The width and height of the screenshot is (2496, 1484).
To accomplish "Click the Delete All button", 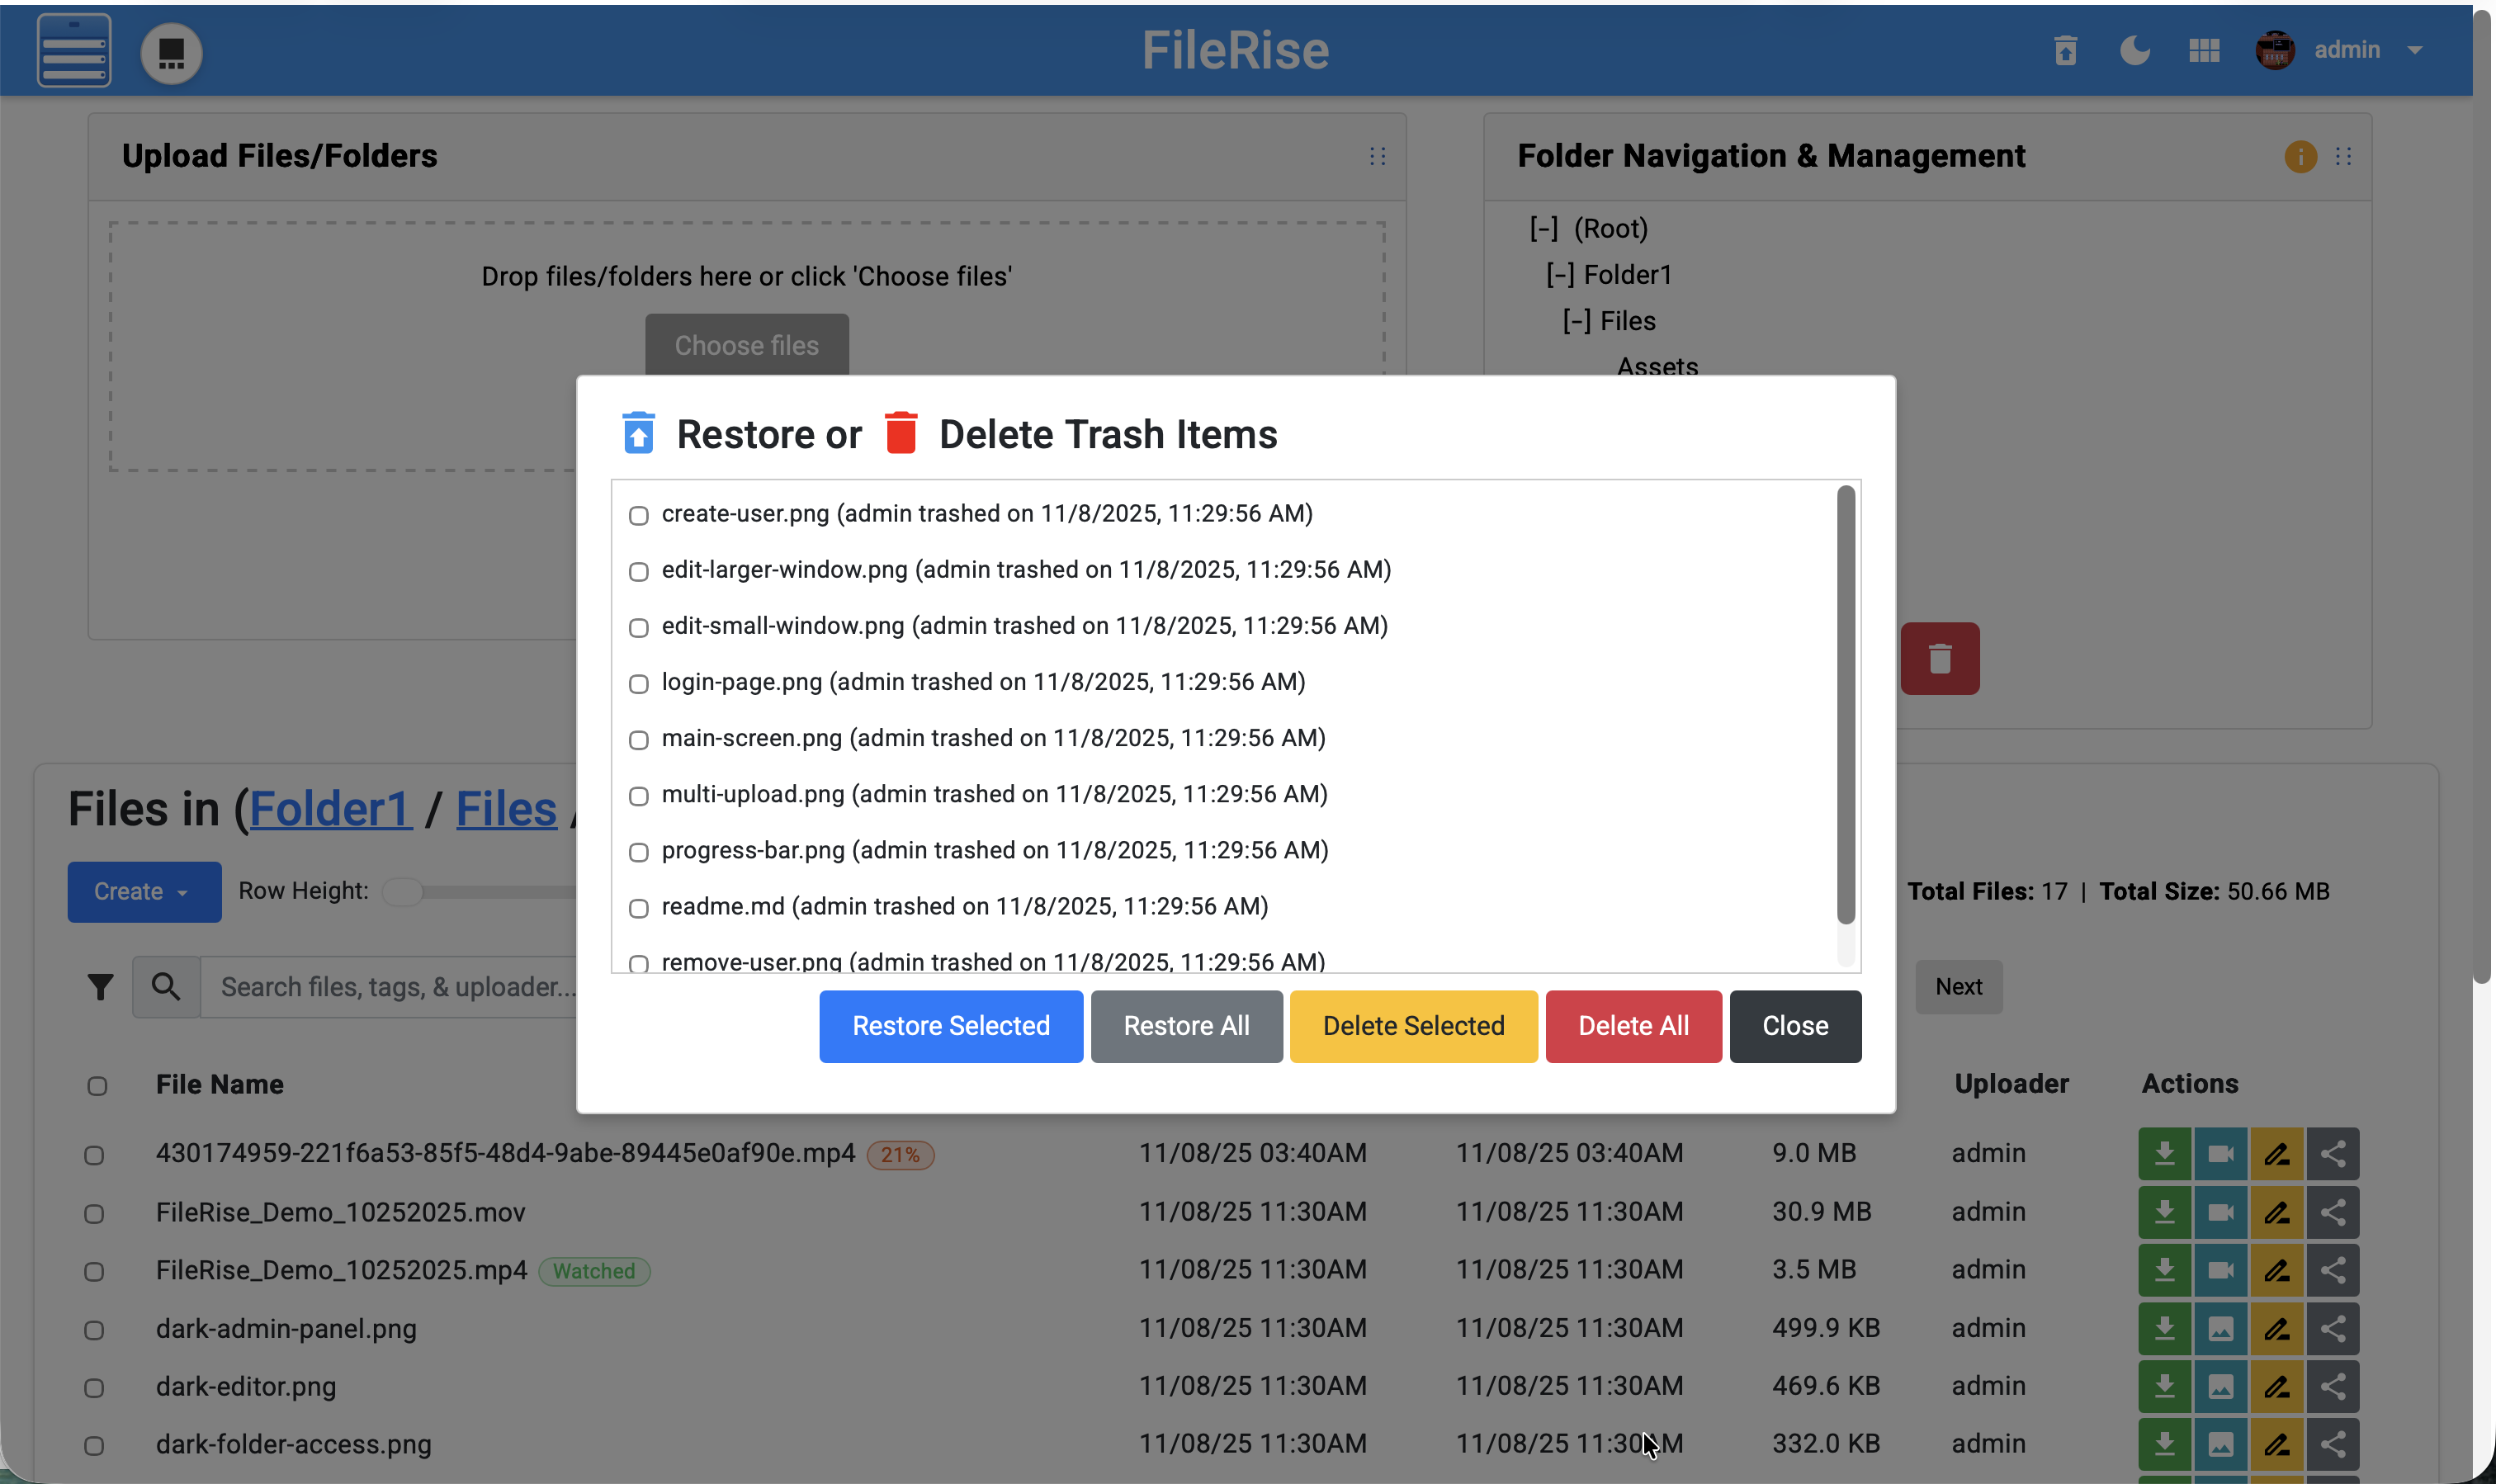I will 1633,1026.
